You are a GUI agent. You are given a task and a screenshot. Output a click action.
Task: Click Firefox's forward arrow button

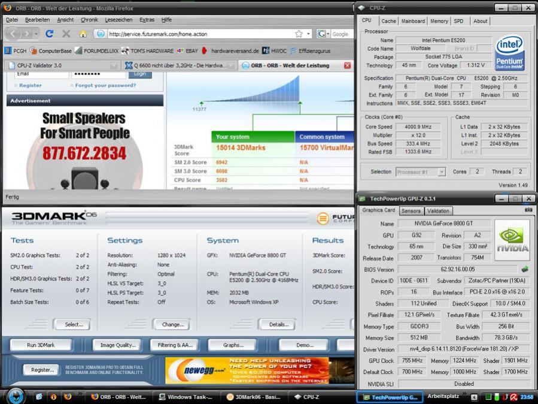[26, 34]
